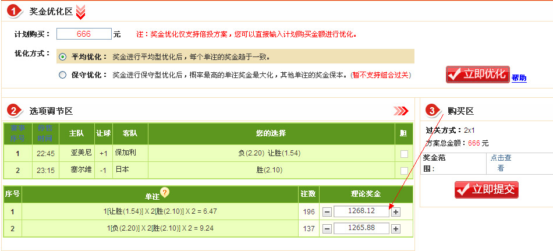Viewport: 553px width, 251px height.
Task: Click the question mark icon beside 单注
Action: pos(165,193)
